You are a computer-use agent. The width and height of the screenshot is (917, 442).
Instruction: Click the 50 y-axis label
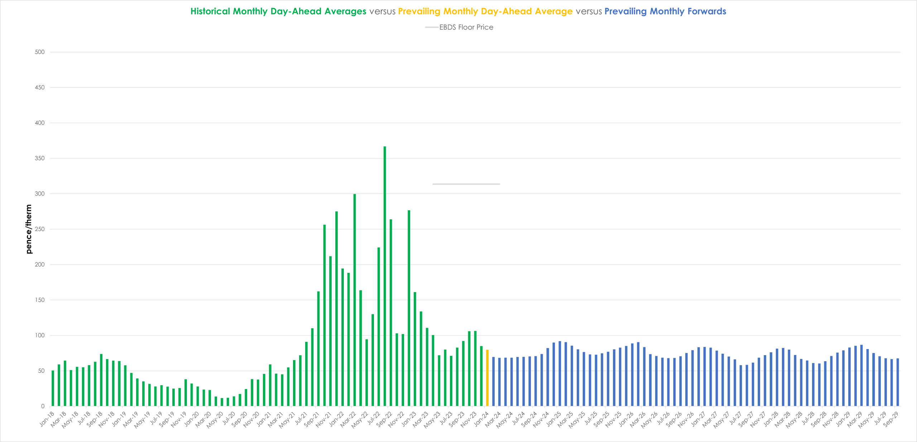[42, 371]
